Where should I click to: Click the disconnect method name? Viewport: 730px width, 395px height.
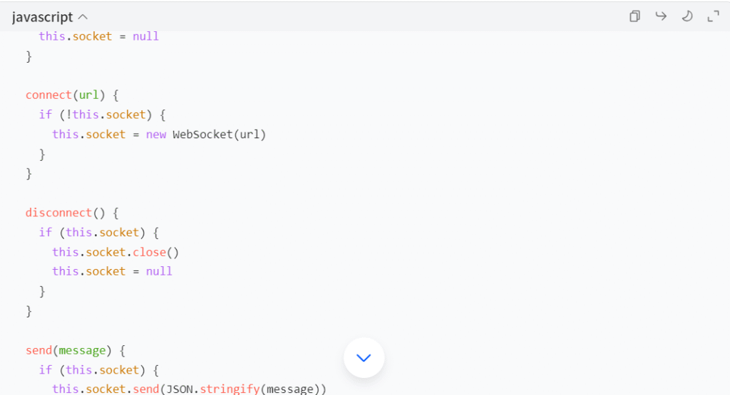tap(58, 213)
